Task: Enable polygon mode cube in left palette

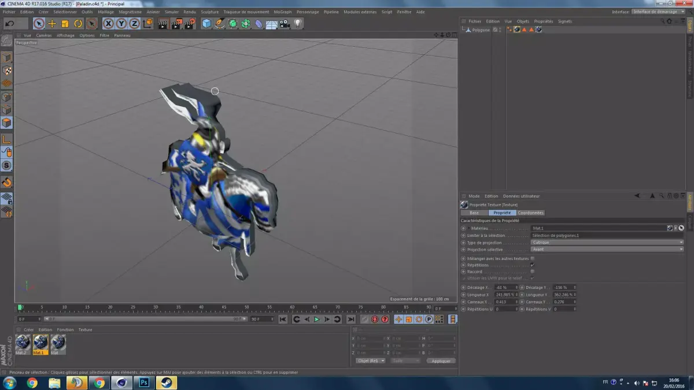Action: 7,122
